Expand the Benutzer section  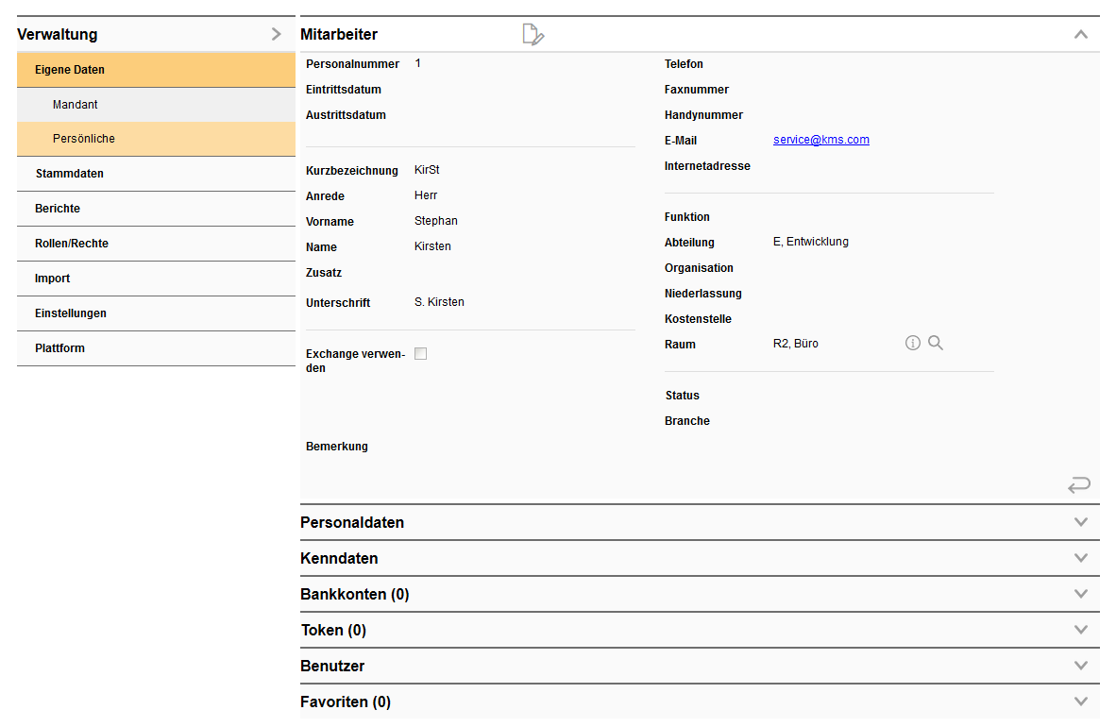tap(1081, 666)
